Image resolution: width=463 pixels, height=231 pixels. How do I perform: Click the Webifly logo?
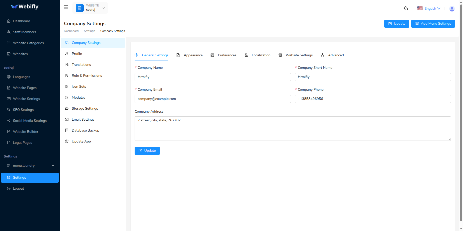[x=24, y=7]
